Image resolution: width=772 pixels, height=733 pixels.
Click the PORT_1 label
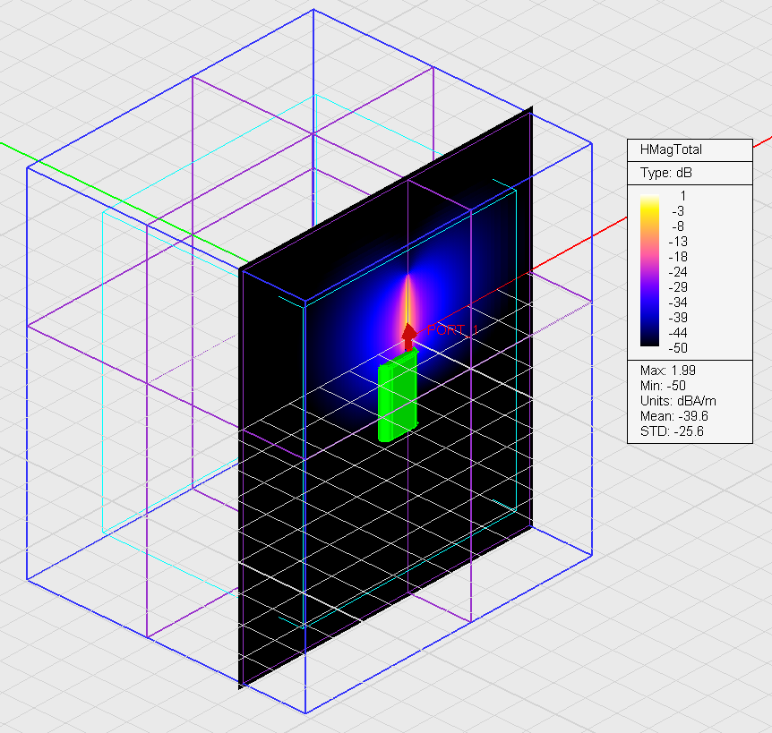[x=445, y=329]
